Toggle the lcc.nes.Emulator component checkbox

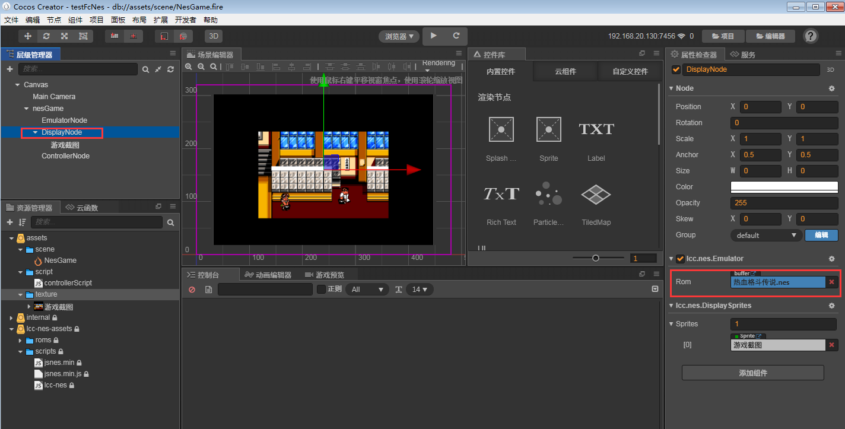point(680,259)
